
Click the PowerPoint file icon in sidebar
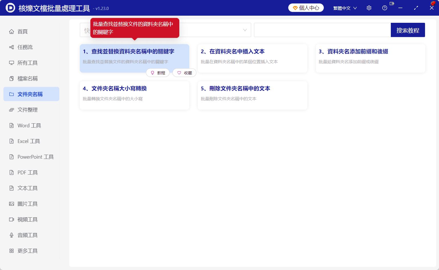pyautogui.click(x=11, y=157)
